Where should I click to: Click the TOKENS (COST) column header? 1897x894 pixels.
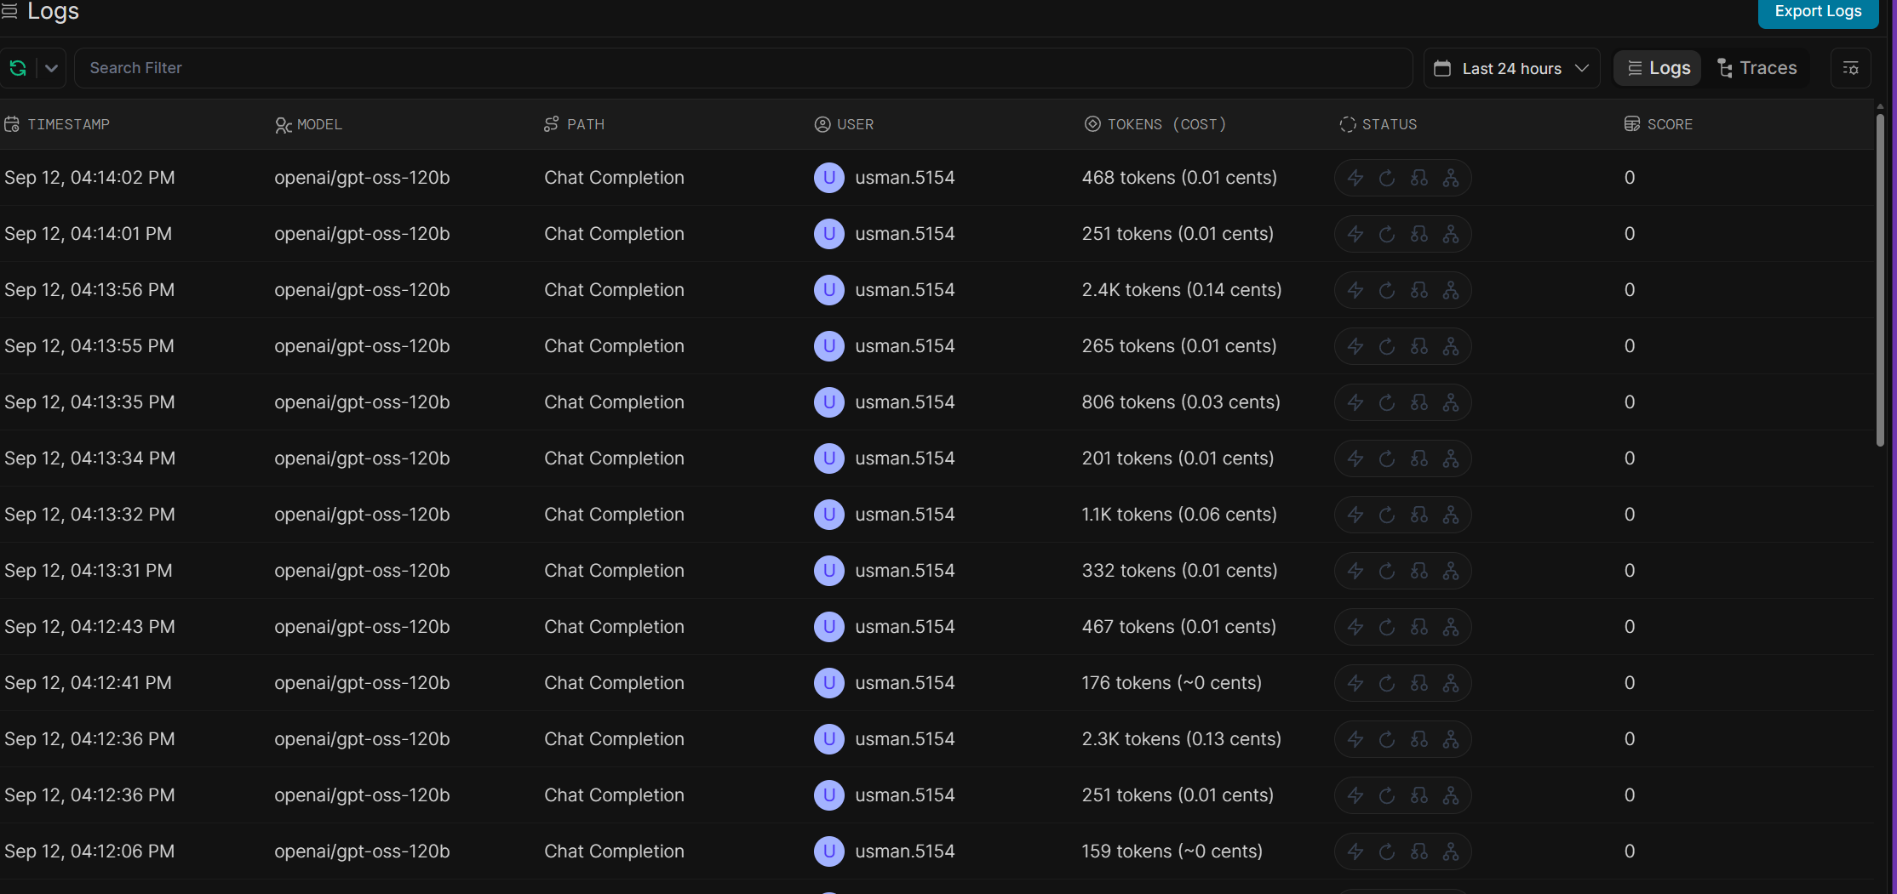pyautogui.click(x=1155, y=124)
